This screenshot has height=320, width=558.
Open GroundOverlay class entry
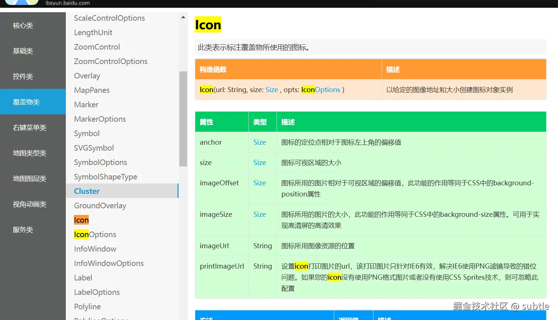100,206
